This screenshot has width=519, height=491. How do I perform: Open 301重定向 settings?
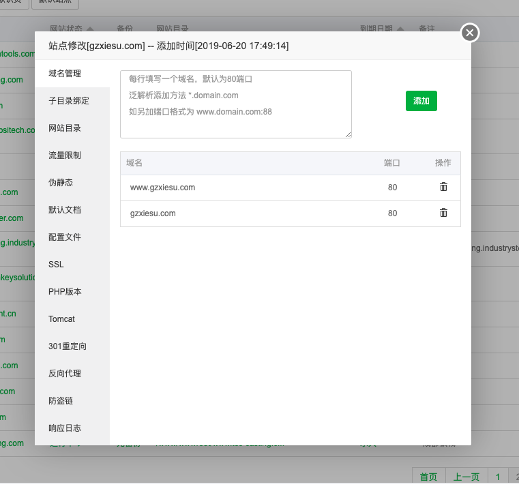pyautogui.click(x=68, y=346)
